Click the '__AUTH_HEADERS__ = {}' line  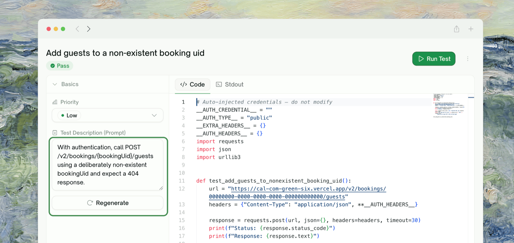coord(229,133)
